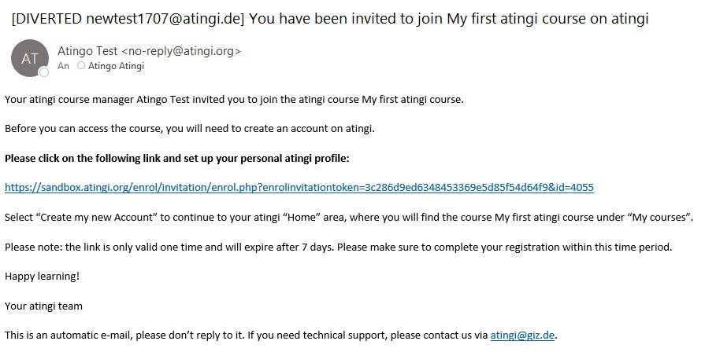Open the sandbox.atingi.org enrol invitation link

coord(299,188)
